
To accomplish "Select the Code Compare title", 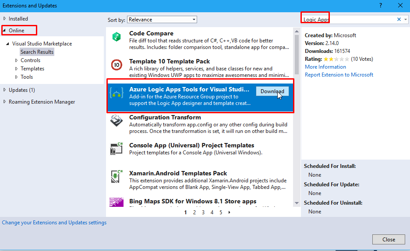I will [151, 33].
